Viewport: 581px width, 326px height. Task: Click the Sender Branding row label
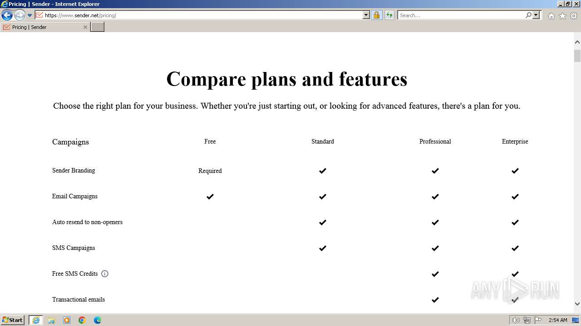pos(74,170)
